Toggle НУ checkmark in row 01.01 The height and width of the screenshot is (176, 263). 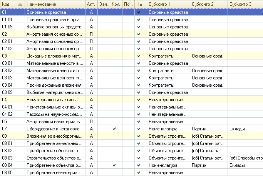click(x=139, y=20)
